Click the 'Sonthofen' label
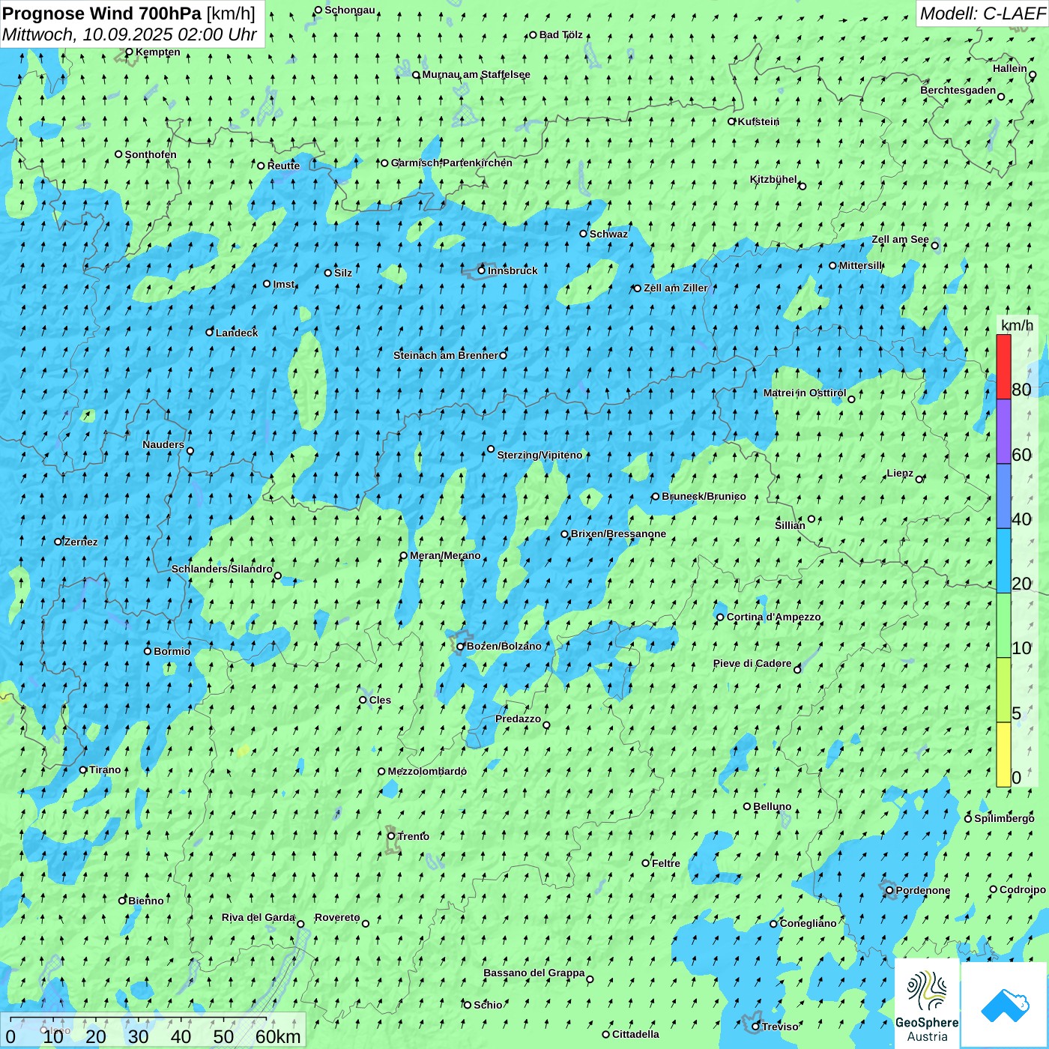This screenshot has height=1049, width=1049. coord(151,154)
